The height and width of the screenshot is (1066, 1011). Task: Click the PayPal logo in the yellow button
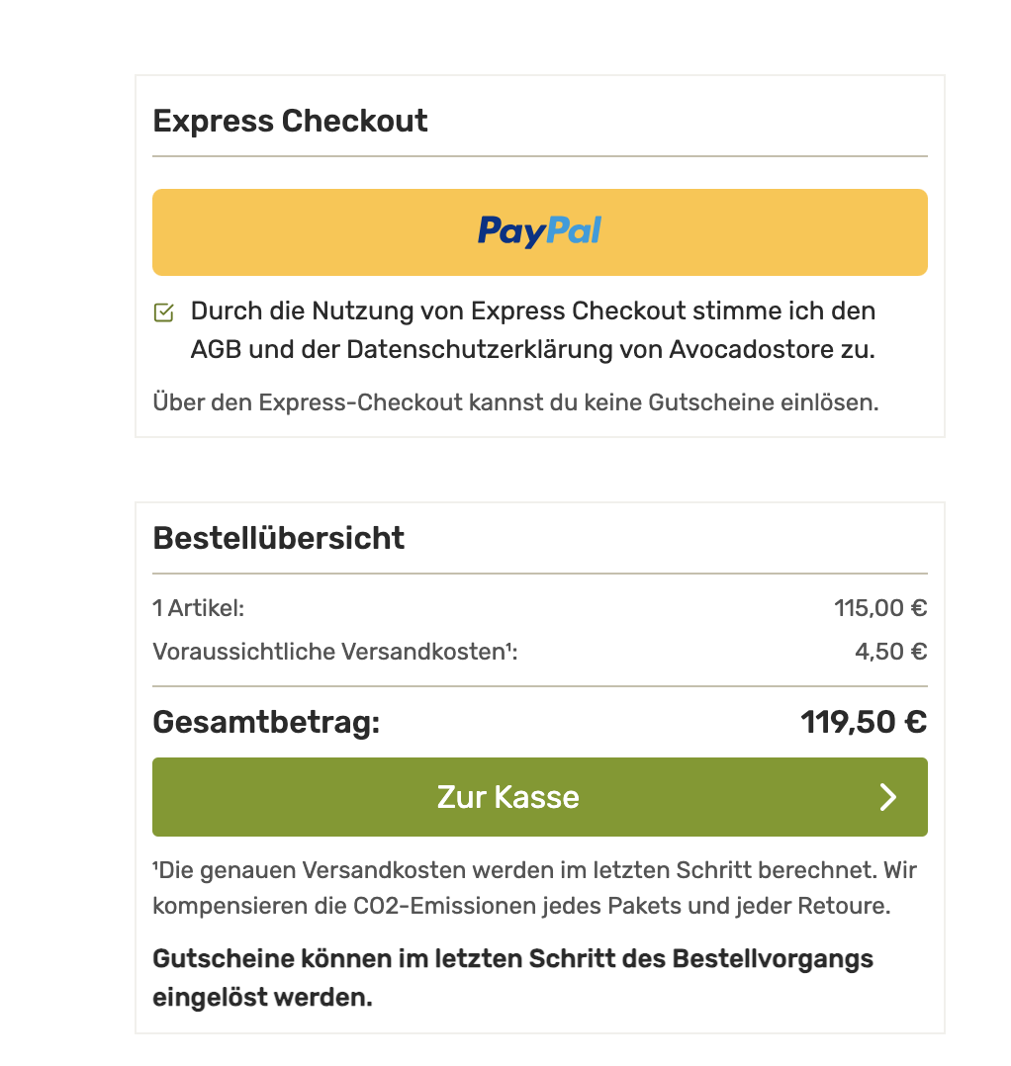click(539, 231)
